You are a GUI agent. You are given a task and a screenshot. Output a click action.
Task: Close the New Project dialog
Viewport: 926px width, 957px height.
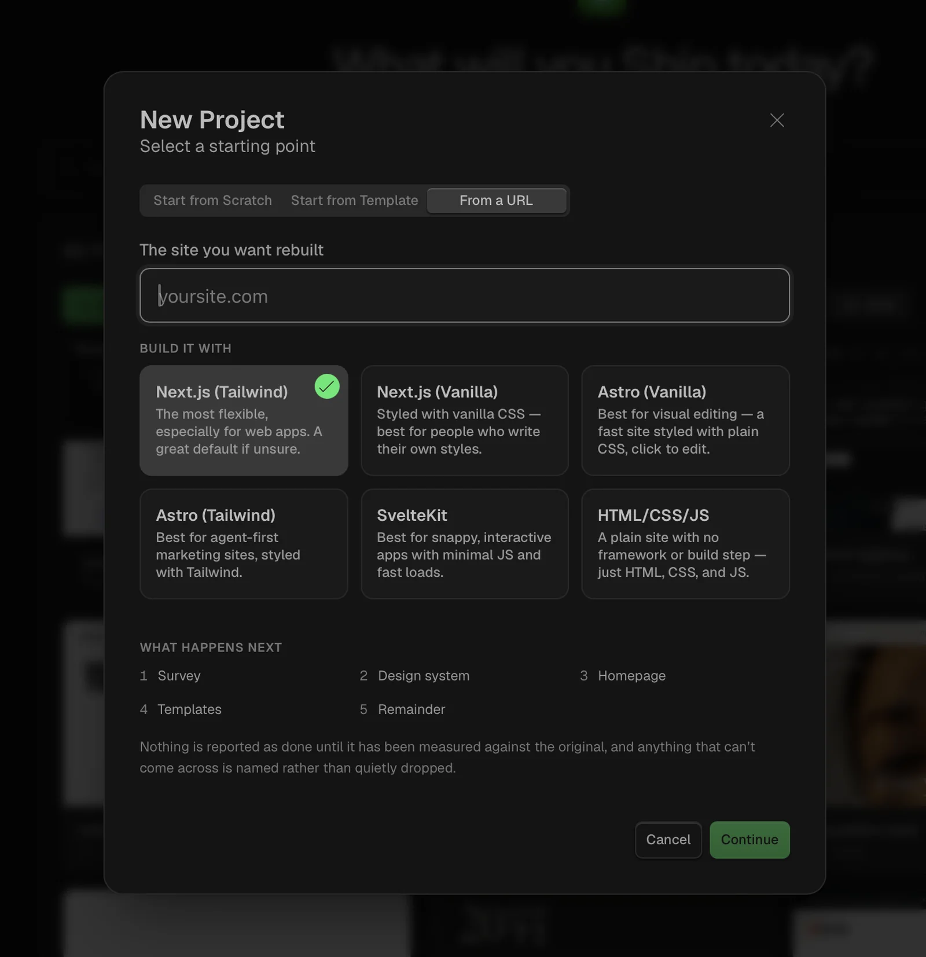(x=777, y=120)
